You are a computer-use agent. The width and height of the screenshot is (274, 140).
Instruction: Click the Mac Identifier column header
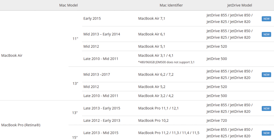171,5
